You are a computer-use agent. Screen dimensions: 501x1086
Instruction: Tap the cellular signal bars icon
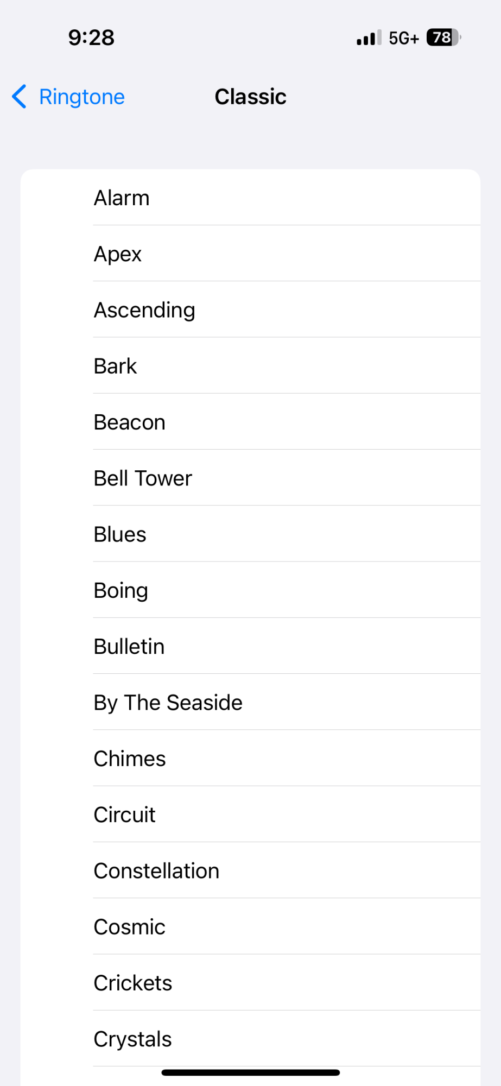pyautogui.click(x=369, y=37)
